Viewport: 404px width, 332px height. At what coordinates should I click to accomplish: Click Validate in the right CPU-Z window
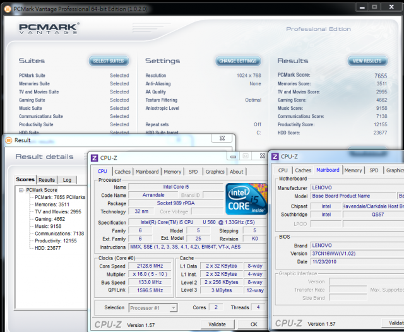(x=393, y=323)
